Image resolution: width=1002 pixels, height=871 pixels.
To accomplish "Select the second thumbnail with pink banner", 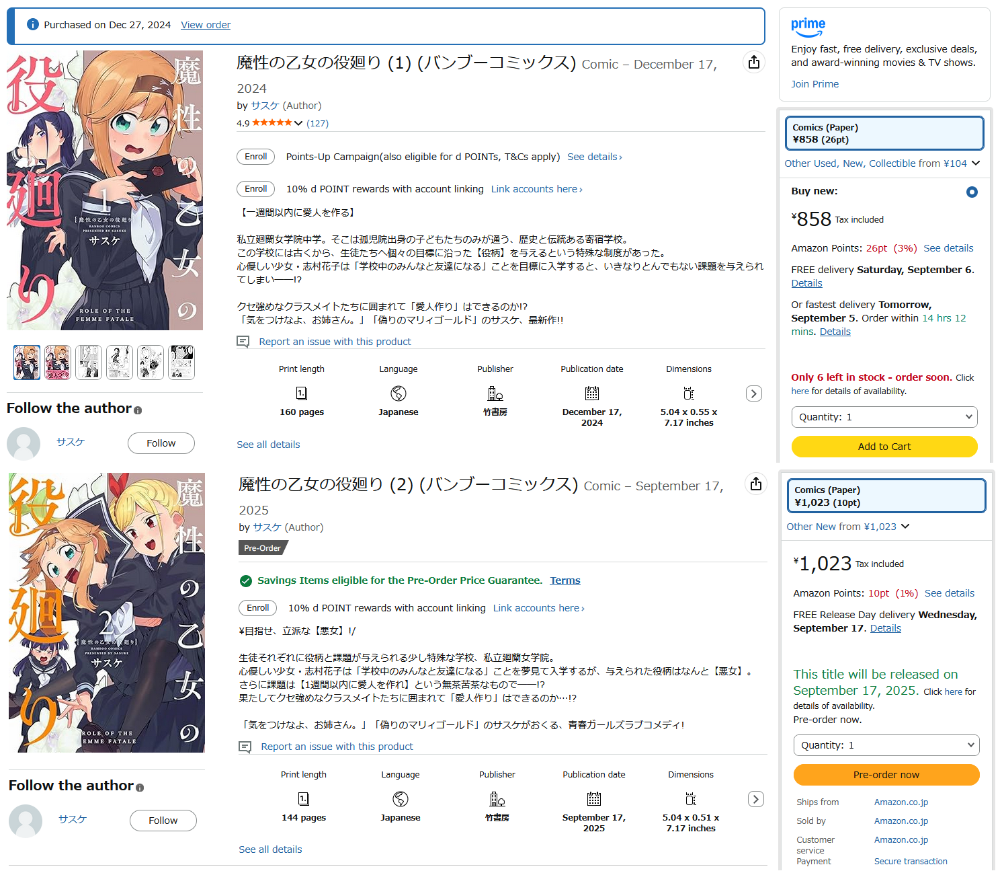I will pos(58,363).
